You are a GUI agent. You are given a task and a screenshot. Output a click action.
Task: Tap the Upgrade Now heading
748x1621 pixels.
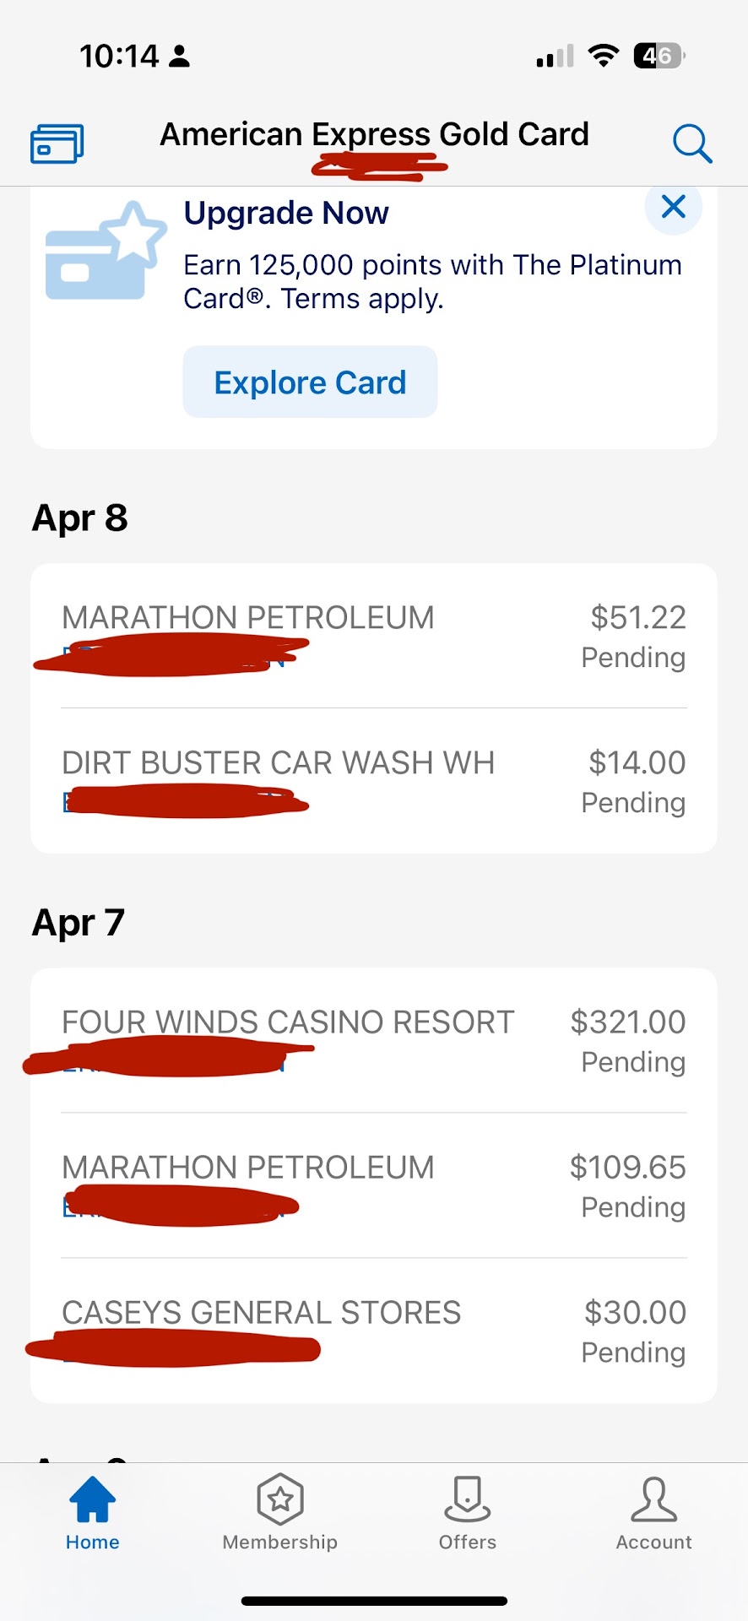[x=286, y=214]
